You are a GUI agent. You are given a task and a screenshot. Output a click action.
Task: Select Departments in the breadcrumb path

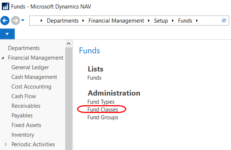(63, 21)
